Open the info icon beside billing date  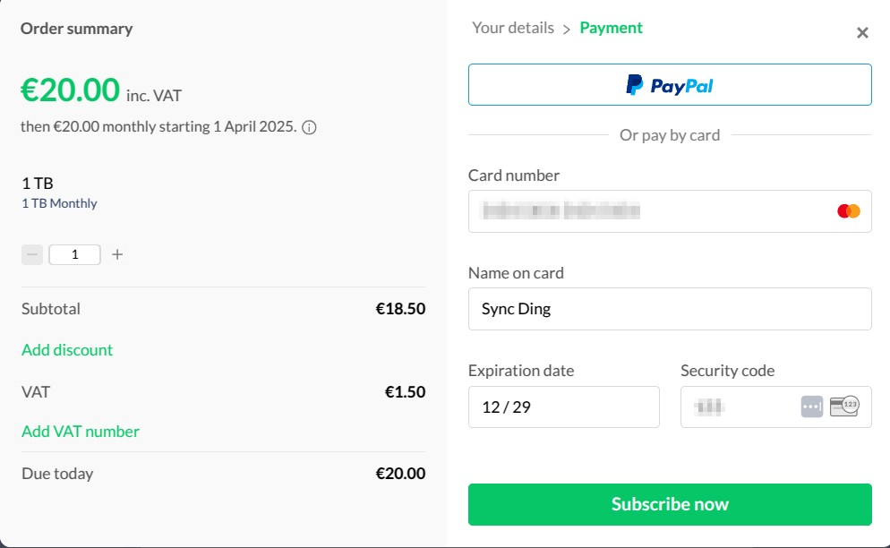coord(309,127)
